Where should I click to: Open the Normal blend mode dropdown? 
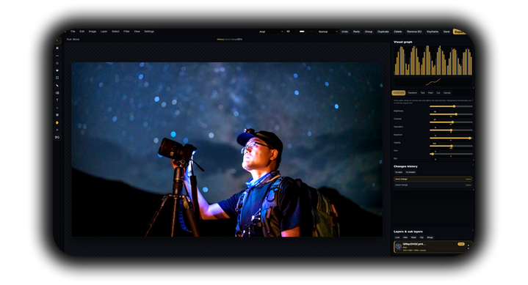328,32
